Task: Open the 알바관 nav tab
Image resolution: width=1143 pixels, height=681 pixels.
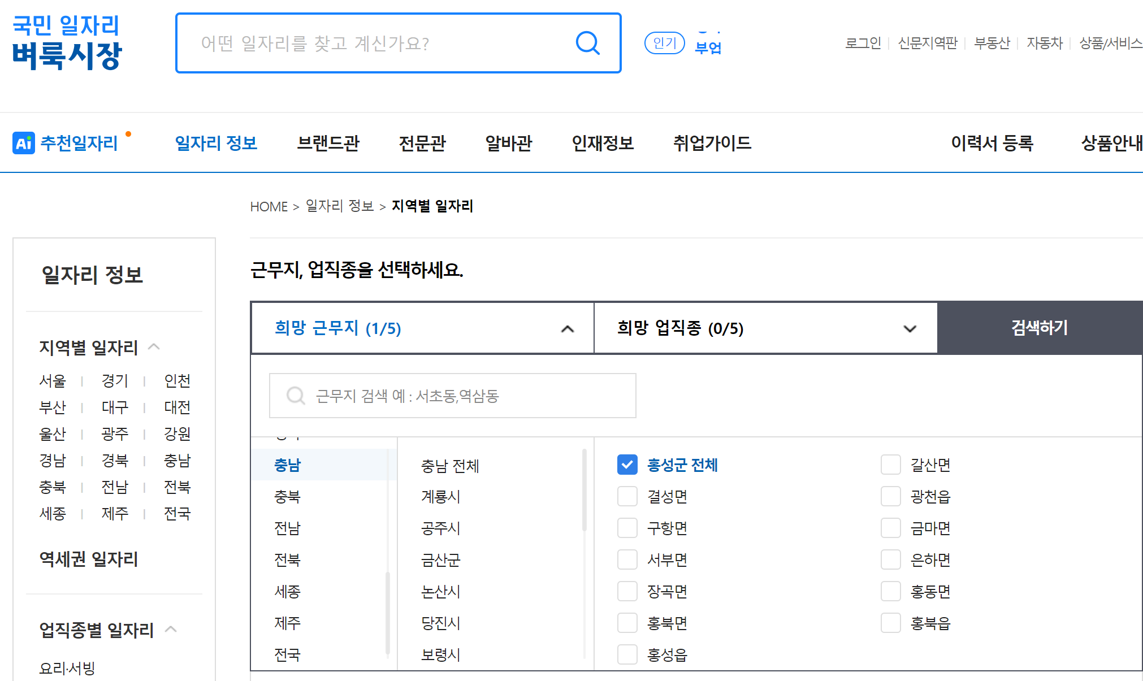Action: 509,143
